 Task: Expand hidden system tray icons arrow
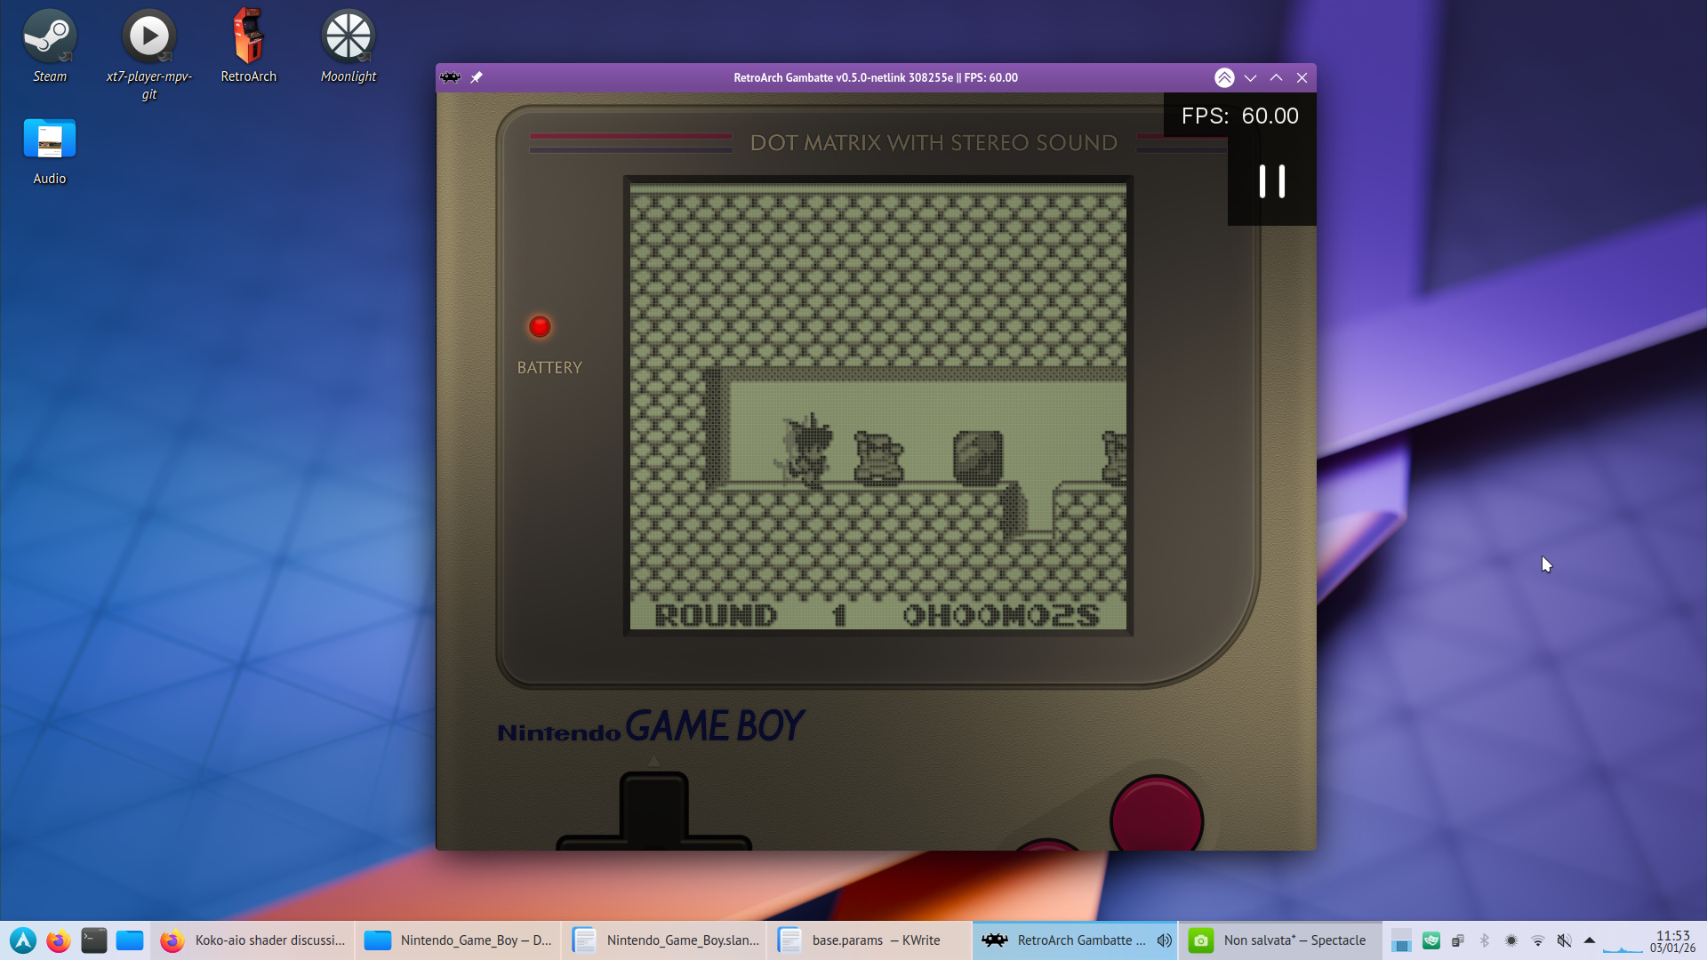pos(1590,940)
